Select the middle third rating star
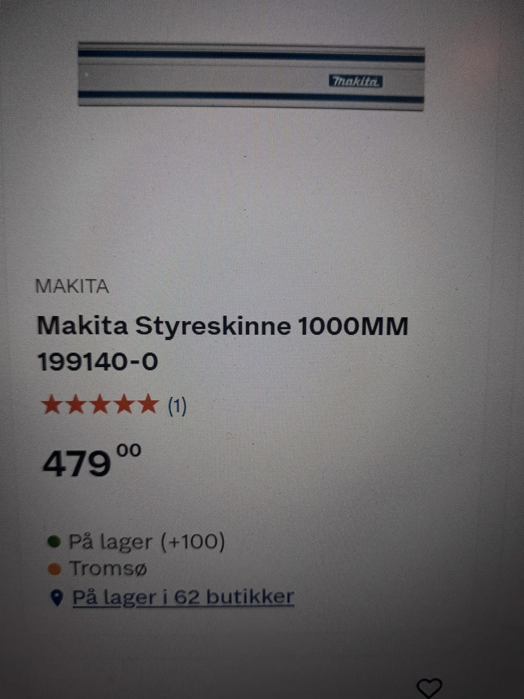Image resolution: width=524 pixels, height=699 pixels. click(x=100, y=405)
